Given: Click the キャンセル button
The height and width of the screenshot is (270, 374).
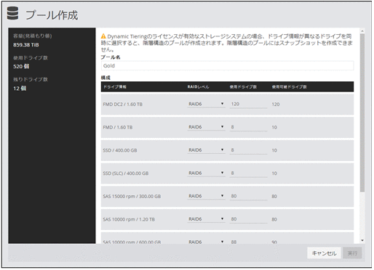Looking at the screenshot, I should (324, 253).
